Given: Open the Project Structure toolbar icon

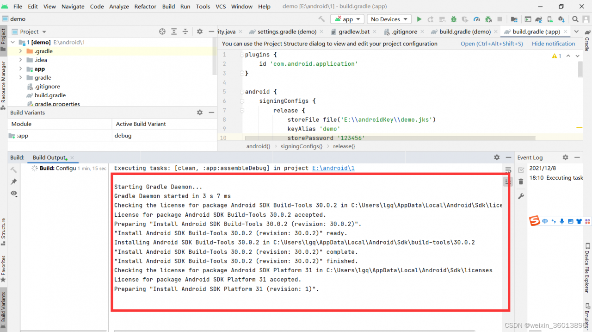Looking at the screenshot, I should tap(514, 19).
